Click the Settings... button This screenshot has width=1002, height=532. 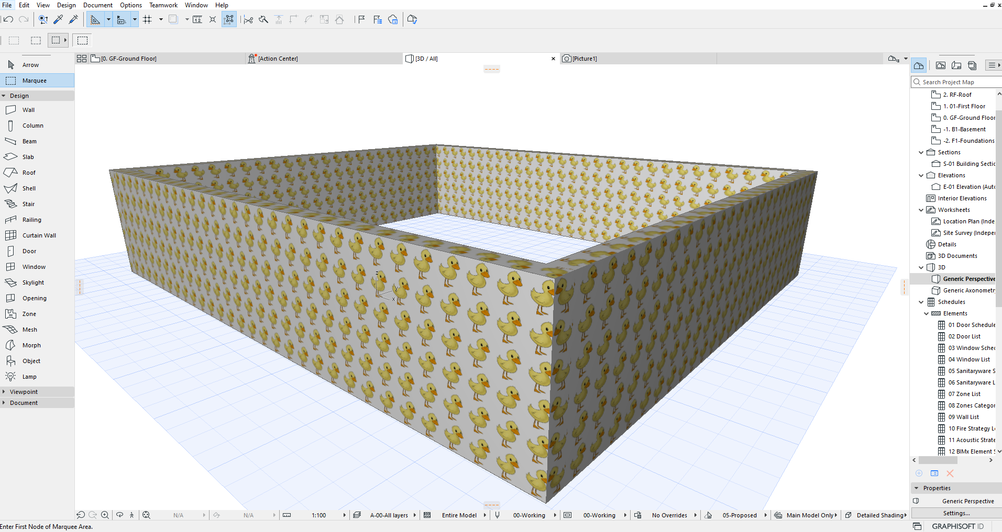pos(956,513)
